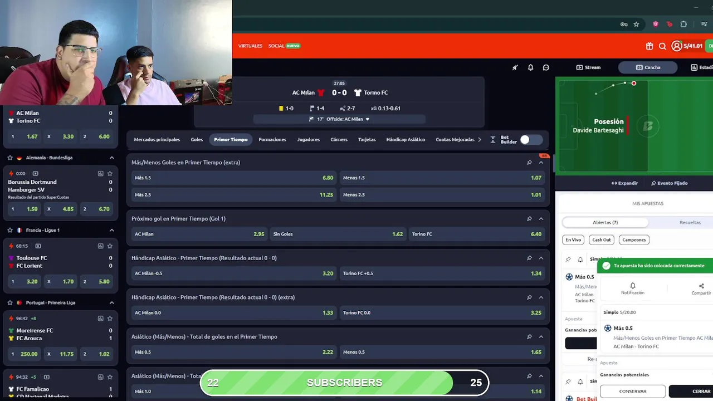Show more market tabs with right arrow
Screen dimensions: 713x401
coord(480,140)
